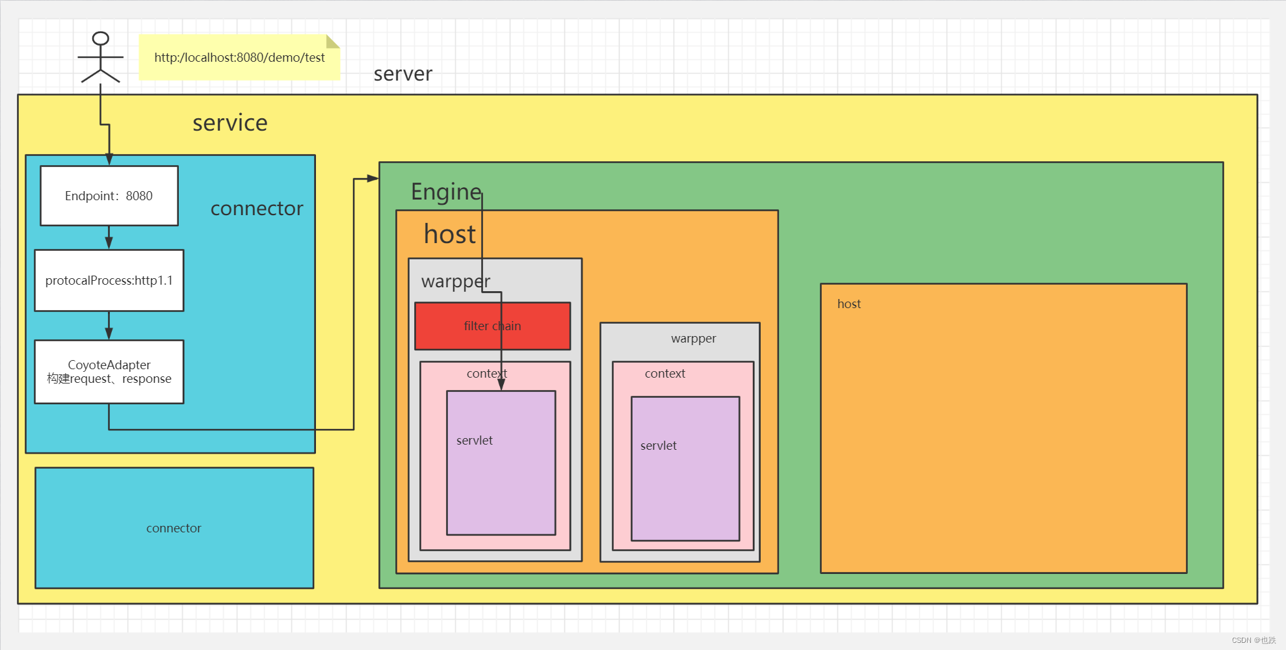Select the 'Engine' label text
Image resolution: width=1286 pixels, height=650 pixels.
[x=446, y=192]
